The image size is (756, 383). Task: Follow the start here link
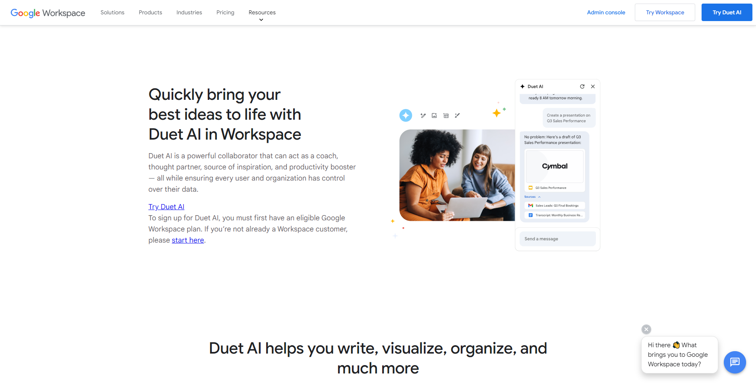[188, 240]
